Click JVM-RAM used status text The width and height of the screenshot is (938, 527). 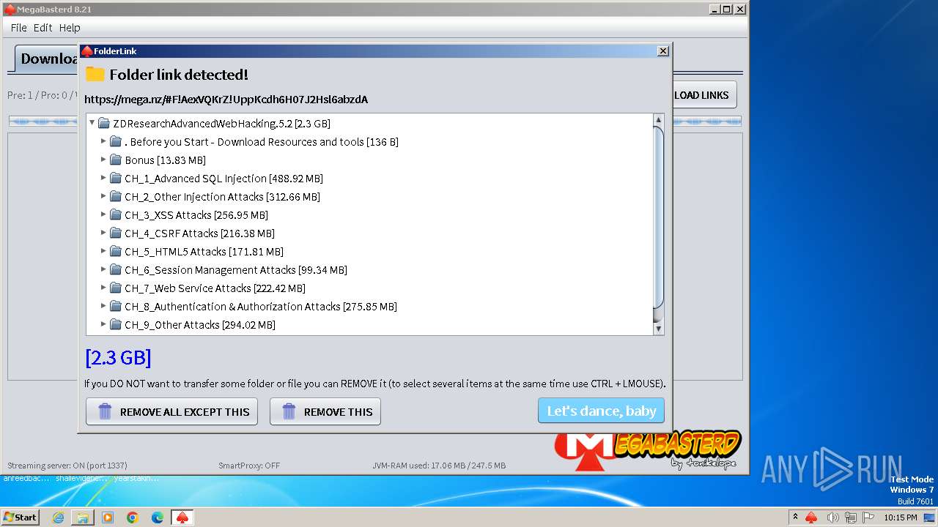point(439,466)
